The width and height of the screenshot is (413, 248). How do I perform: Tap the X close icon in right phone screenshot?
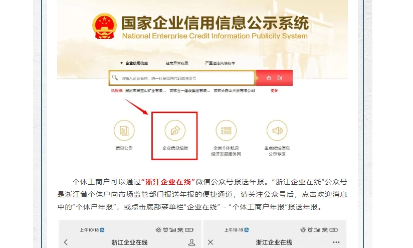pyautogui.click(x=210, y=242)
